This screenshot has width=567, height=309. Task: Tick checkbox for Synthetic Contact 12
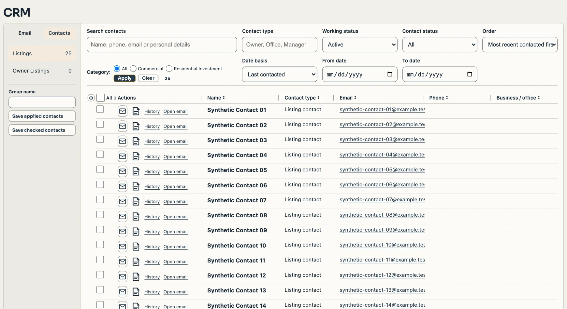[100, 275]
